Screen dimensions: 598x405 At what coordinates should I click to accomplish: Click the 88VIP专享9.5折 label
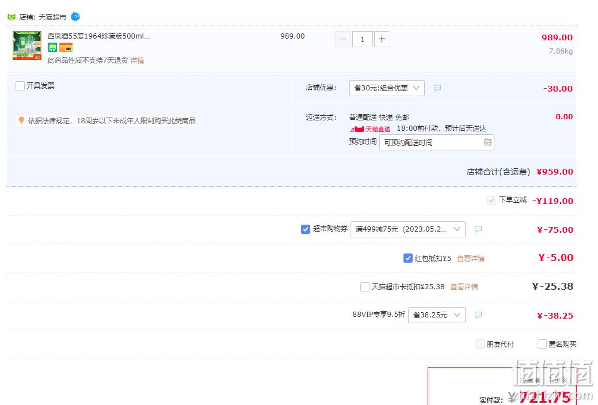point(379,314)
